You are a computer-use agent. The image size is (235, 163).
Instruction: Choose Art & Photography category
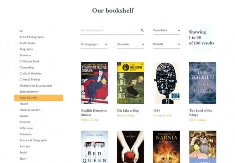click(x=32, y=37)
